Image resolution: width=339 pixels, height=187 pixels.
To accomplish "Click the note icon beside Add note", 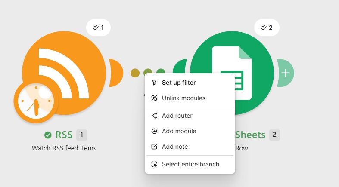I will tap(154, 147).
